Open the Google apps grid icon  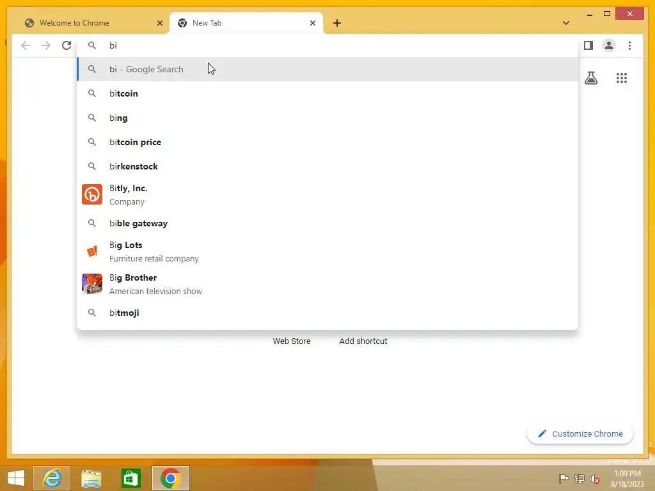(622, 78)
